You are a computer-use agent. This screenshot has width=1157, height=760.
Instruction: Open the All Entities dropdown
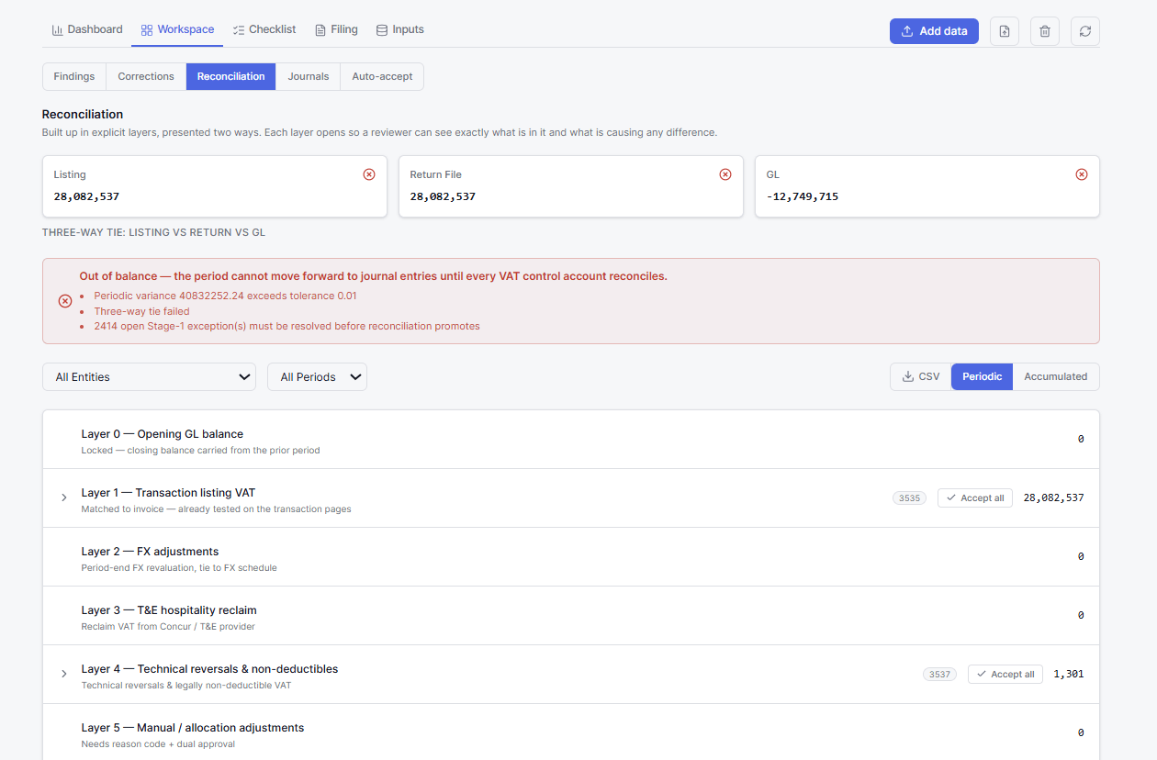coord(149,377)
